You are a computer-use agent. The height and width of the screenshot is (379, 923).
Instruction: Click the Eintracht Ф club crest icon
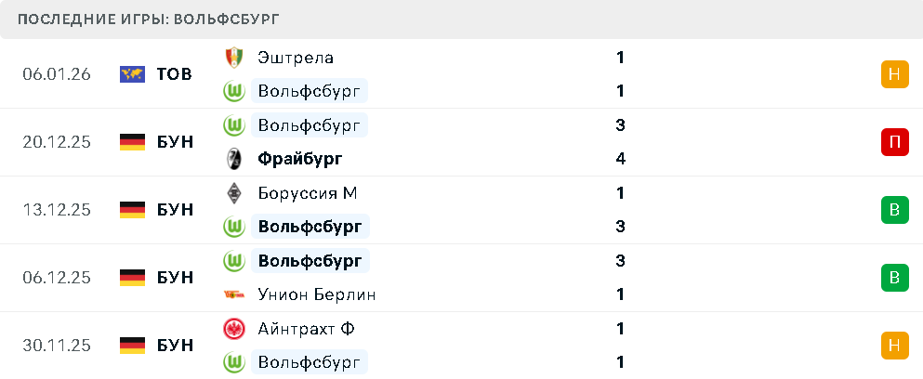(x=232, y=329)
